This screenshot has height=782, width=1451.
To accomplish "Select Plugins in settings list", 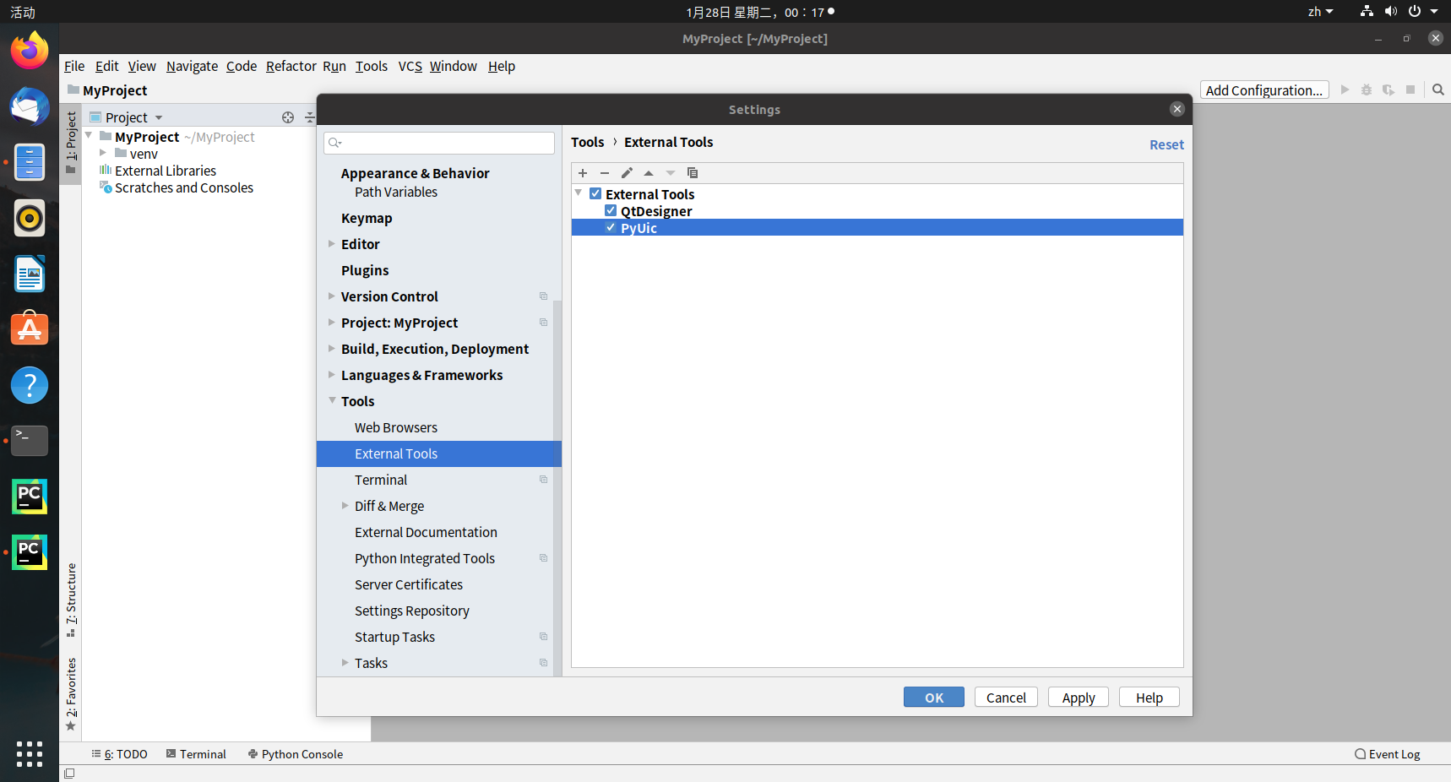I will click(365, 270).
